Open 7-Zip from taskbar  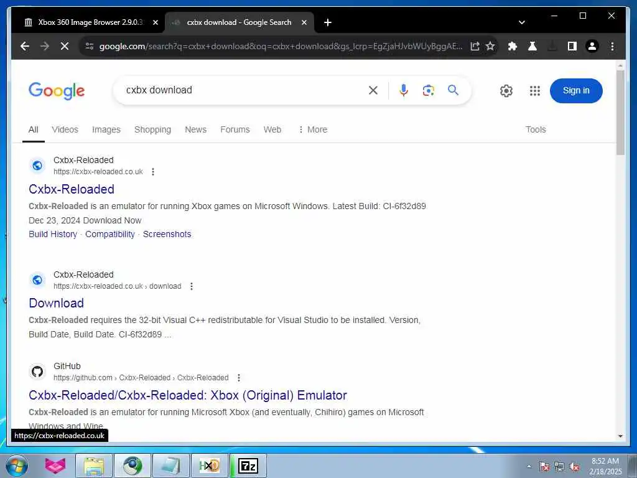[248, 466]
